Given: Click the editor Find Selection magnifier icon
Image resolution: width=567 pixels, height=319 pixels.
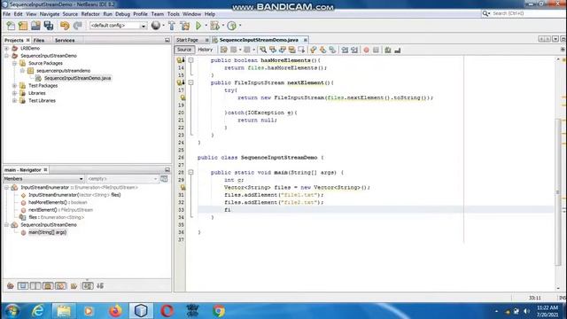Looking at the screenshot, I should pyautogui.click(x=263, y=50).
